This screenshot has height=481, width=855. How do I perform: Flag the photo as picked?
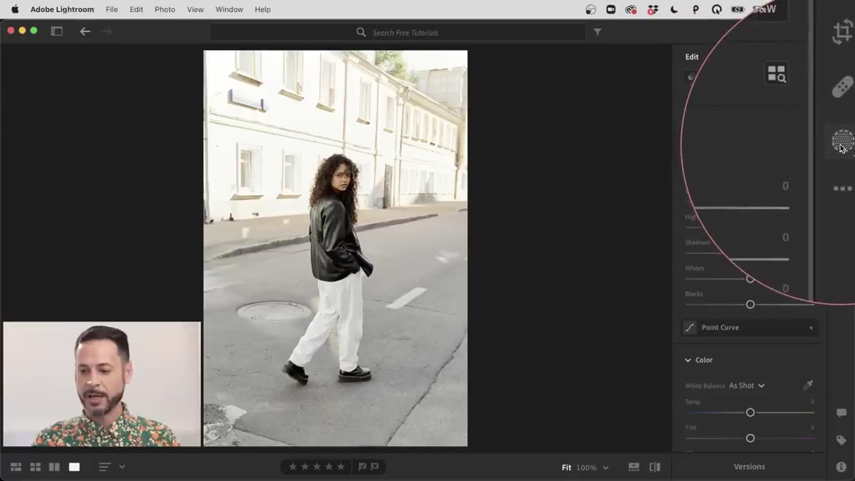click(x=363, y=467)
